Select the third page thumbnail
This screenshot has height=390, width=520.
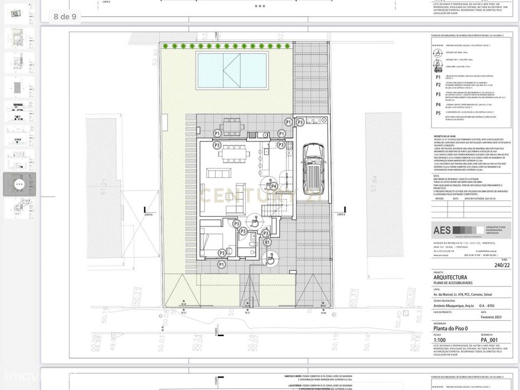(20, 62)
